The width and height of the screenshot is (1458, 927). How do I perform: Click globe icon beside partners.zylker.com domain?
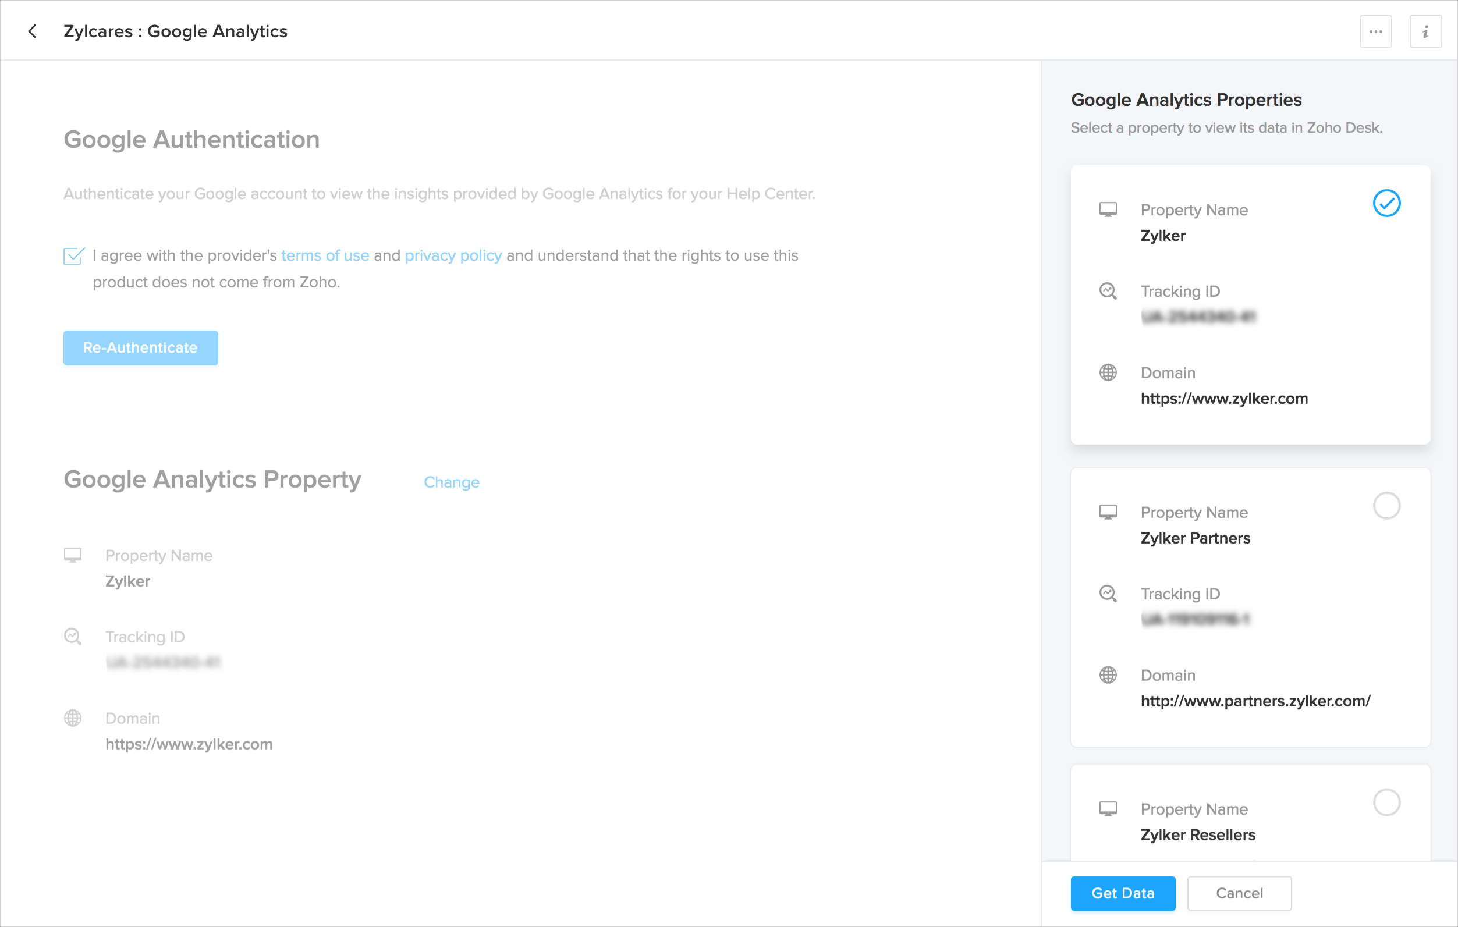(1108, 674)
